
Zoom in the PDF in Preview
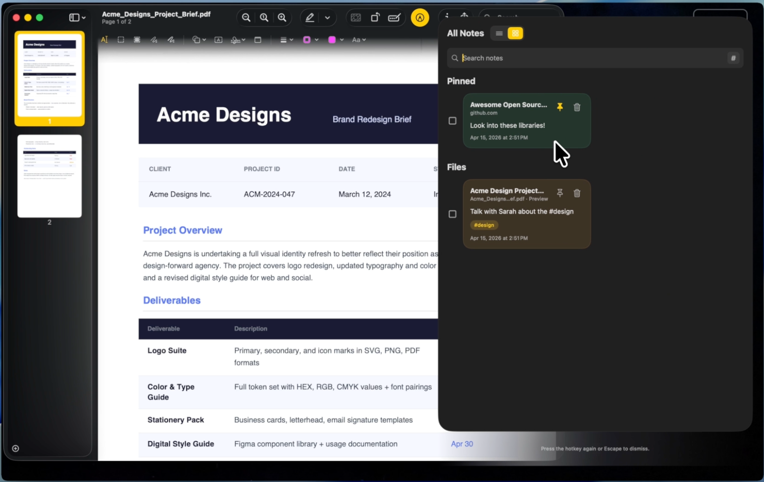282,18
